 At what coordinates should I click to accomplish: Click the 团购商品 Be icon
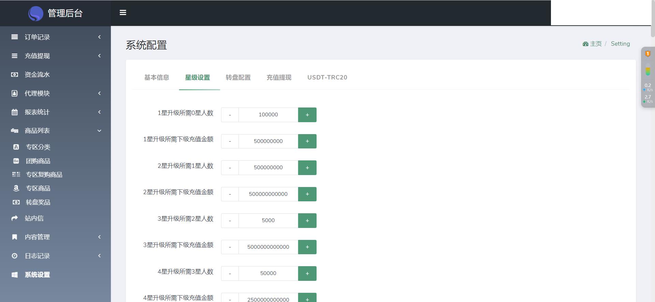(16, 161)
